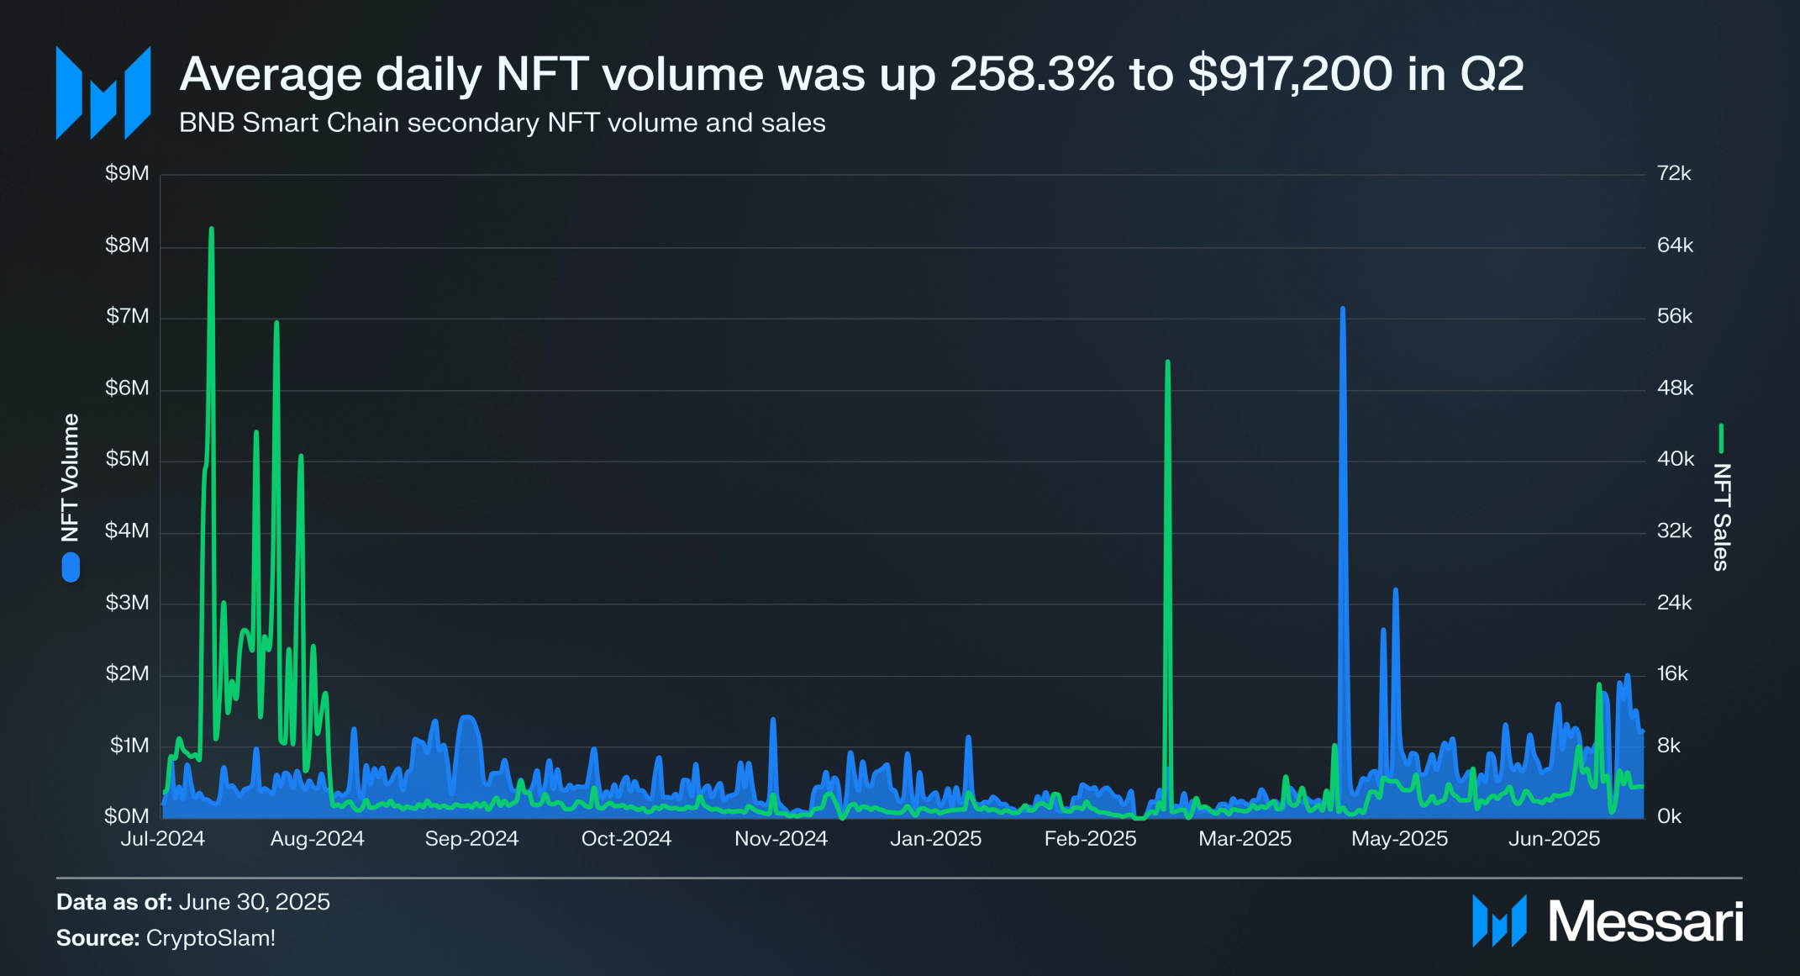Click the tallest green sales spike peak
Image resolution: width=1800 pixels, height=976 pixels.
coord(211,229)
